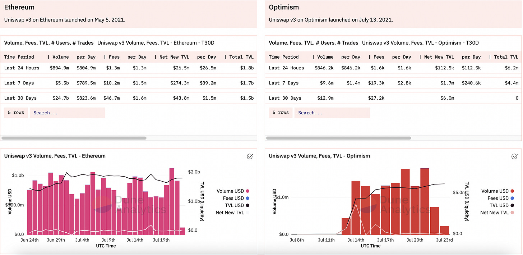This screenshot has width=523, height=255.
Task: Open the May 5, 2021 launch link
Action: pos(110,20)
